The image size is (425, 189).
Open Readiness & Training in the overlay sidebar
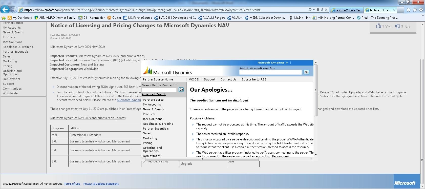click(x=158, y=124)
